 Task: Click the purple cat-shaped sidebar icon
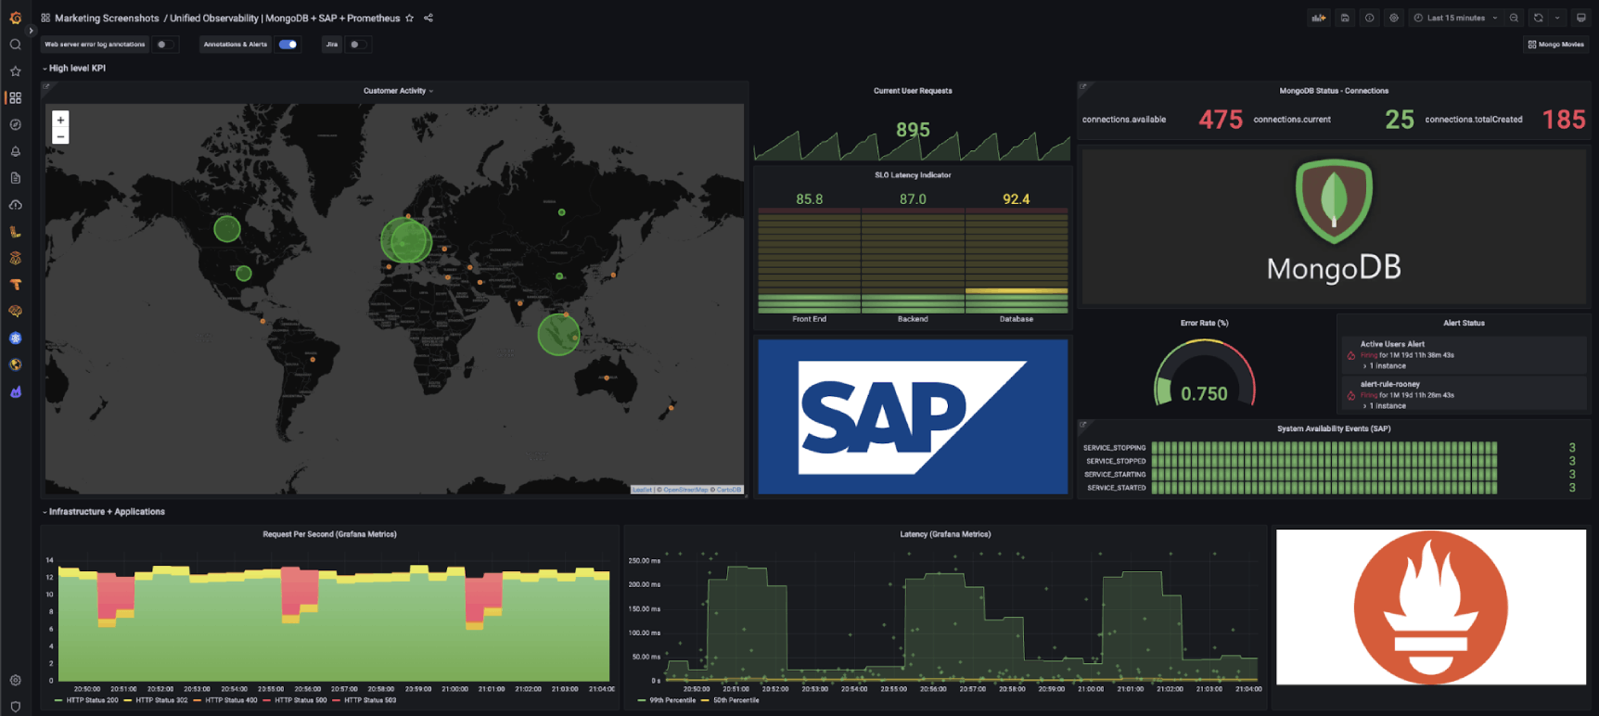(15, 392)
